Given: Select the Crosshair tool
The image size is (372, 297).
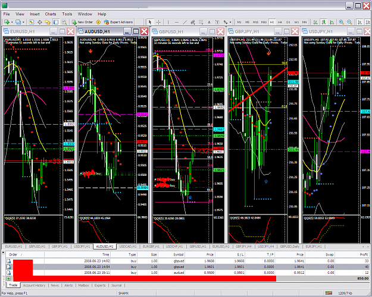Looking at the screenshot, I should coord(158,22).
